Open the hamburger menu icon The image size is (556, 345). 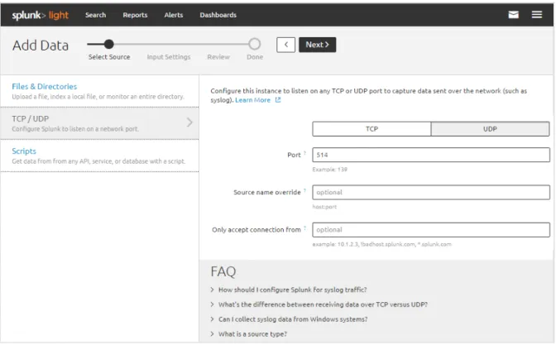pyautogui.click(x=536, y=15)
